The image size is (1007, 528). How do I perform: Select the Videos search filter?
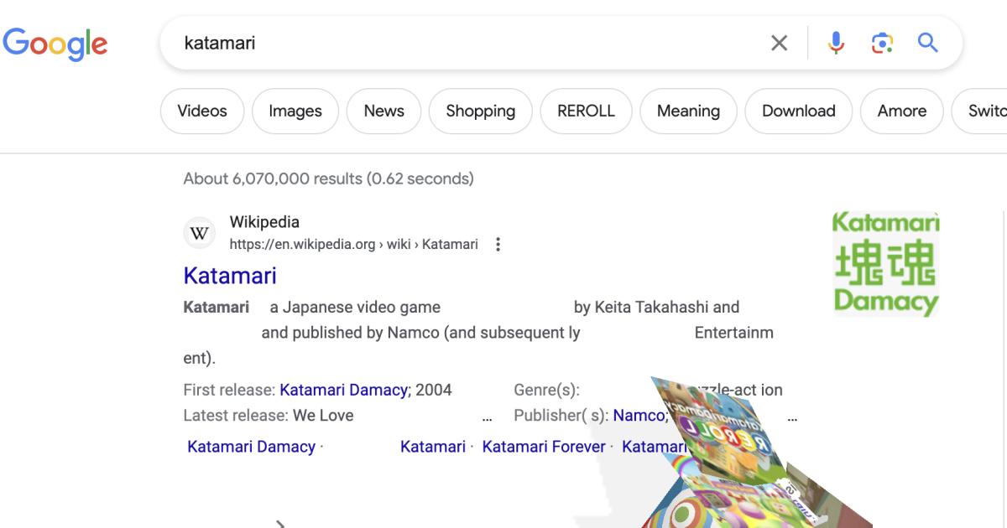(201, 111)
